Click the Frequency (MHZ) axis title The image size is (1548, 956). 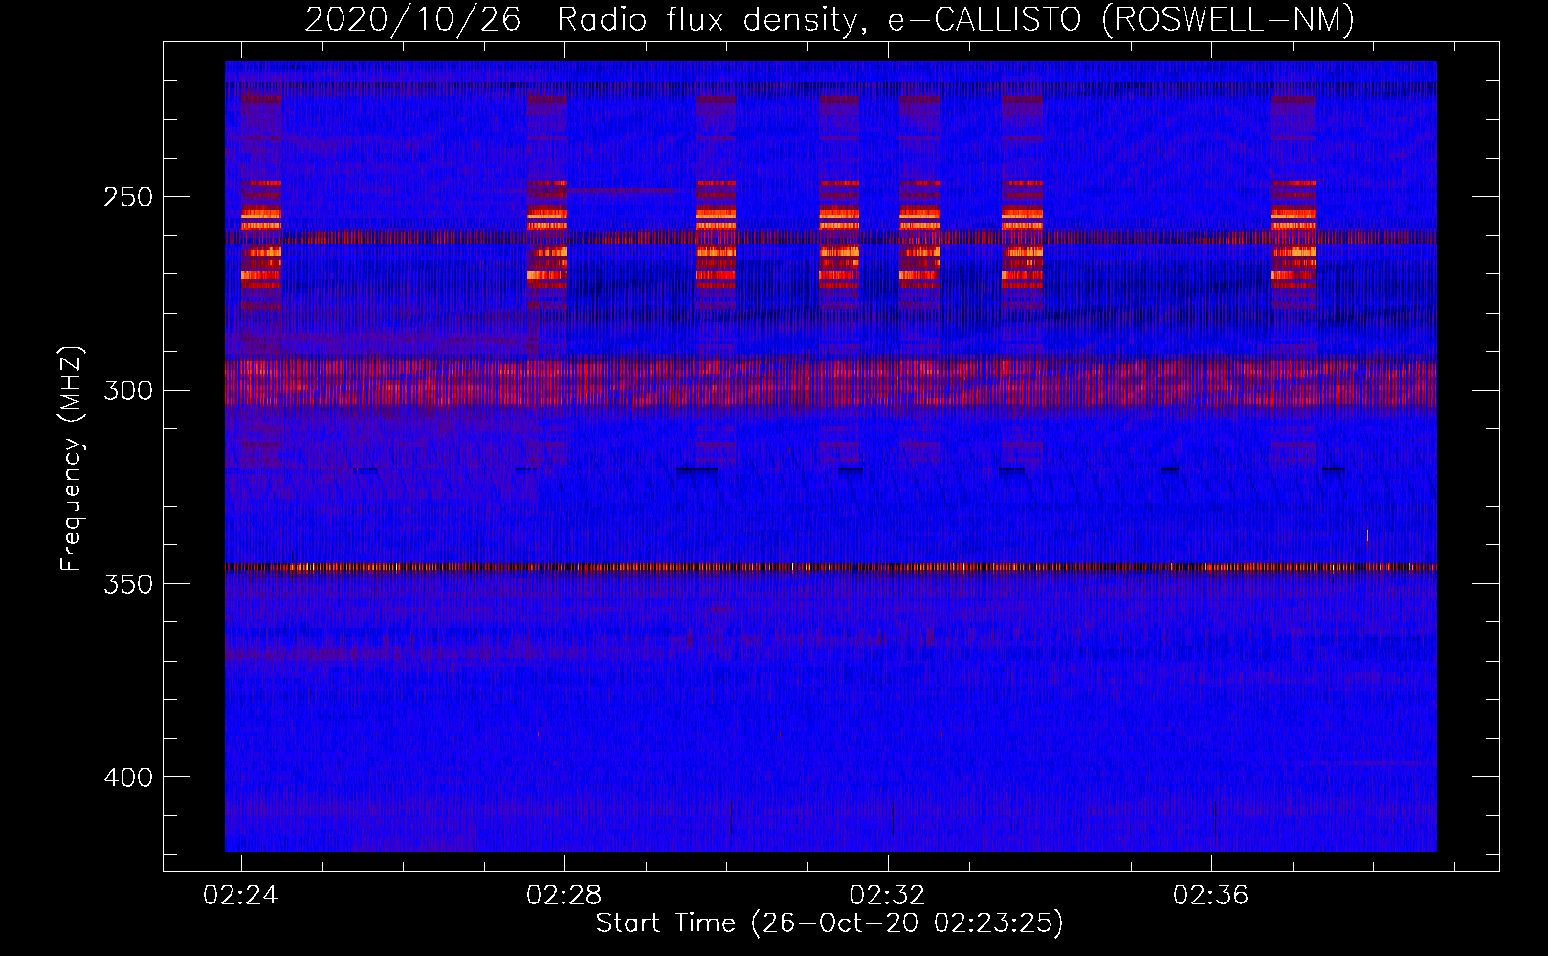[72, 459]
